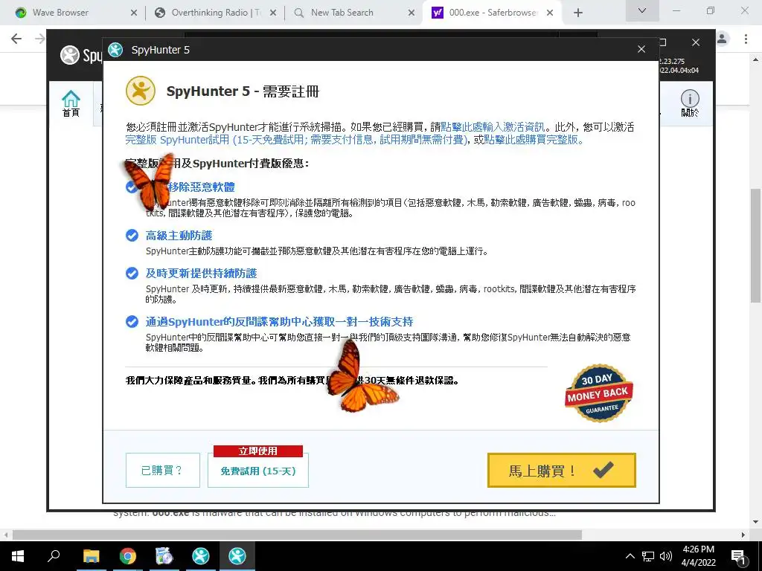Show hidden system tray icons
The image size is (762, 571).
pos(630,556)
